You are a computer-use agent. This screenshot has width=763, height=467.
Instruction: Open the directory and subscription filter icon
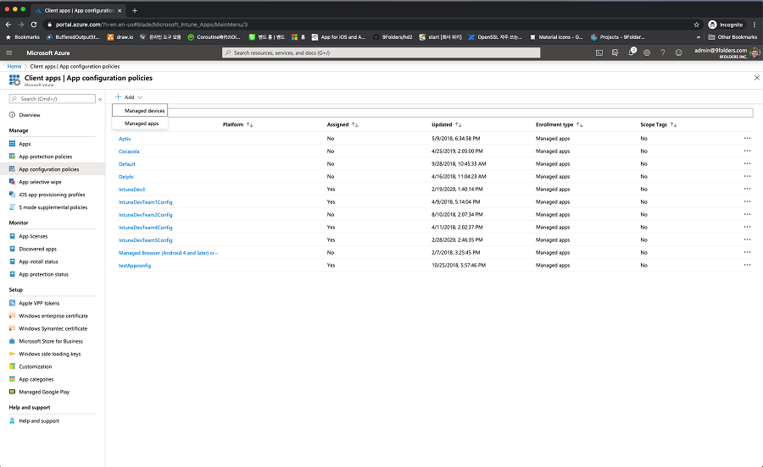click(615, 53)
